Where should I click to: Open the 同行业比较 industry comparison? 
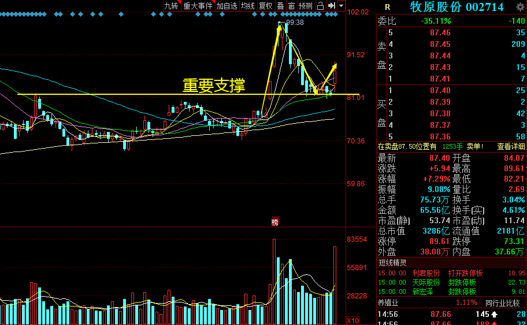click(503, 303)
